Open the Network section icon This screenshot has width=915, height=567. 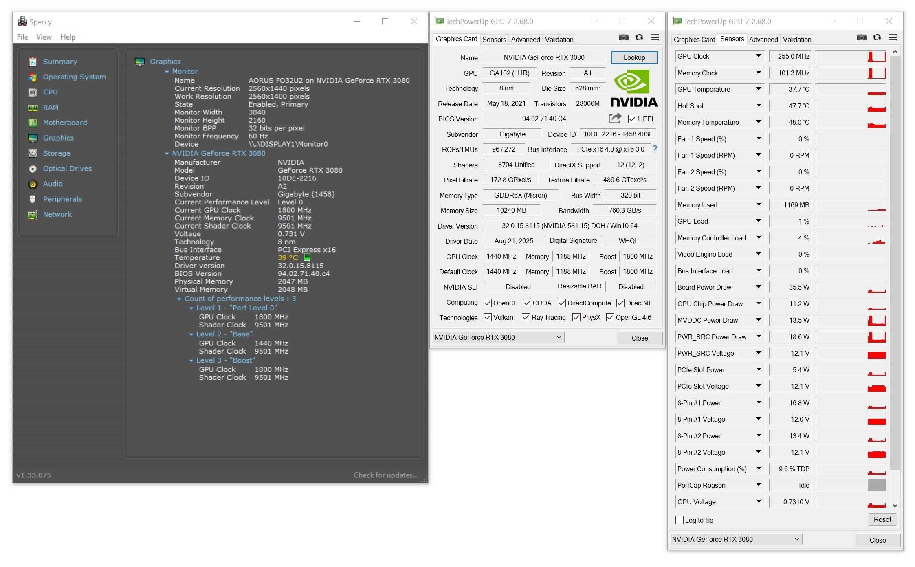[x=33, y=215]
